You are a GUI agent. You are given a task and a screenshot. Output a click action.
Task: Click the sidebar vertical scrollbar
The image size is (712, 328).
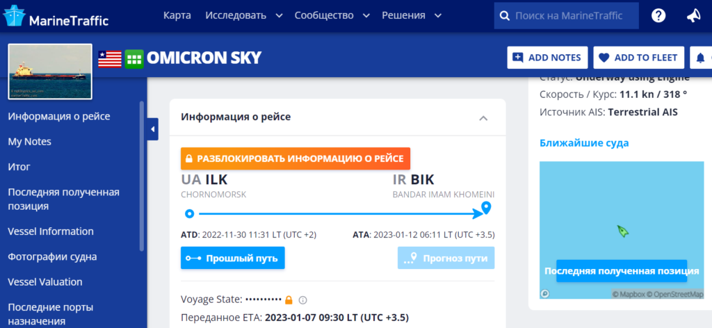click(x=142, y=177)
